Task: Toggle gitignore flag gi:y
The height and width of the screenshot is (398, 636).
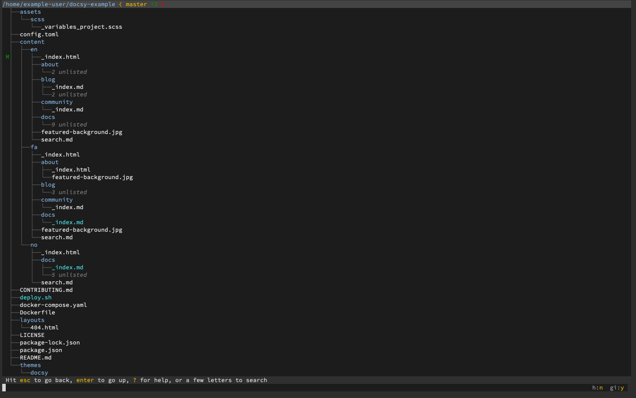Action: coord(617,388)
